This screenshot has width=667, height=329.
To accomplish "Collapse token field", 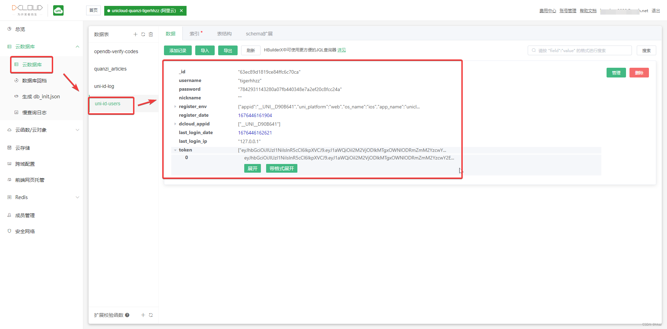I will tap(175, 150).
